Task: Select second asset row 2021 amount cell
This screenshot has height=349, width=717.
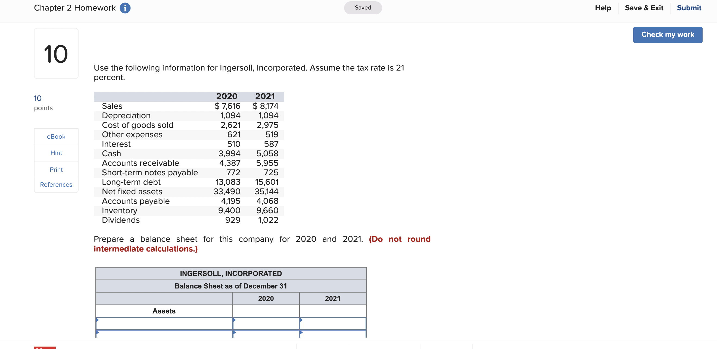Action: (333, 334)
